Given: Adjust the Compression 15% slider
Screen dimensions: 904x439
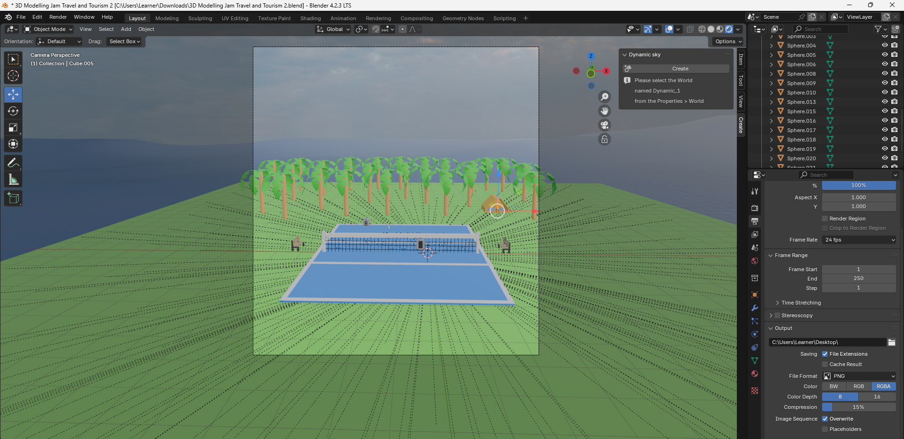Looking at the screenshot, I should coord(859,407).
